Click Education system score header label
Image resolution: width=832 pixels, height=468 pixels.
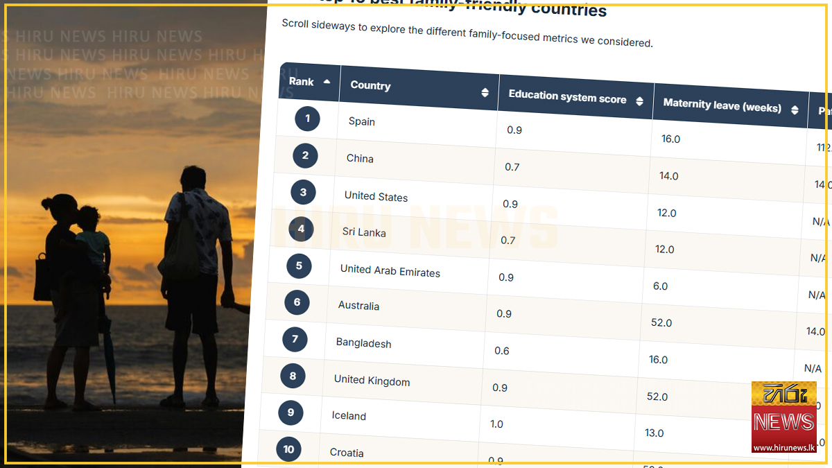567,96
